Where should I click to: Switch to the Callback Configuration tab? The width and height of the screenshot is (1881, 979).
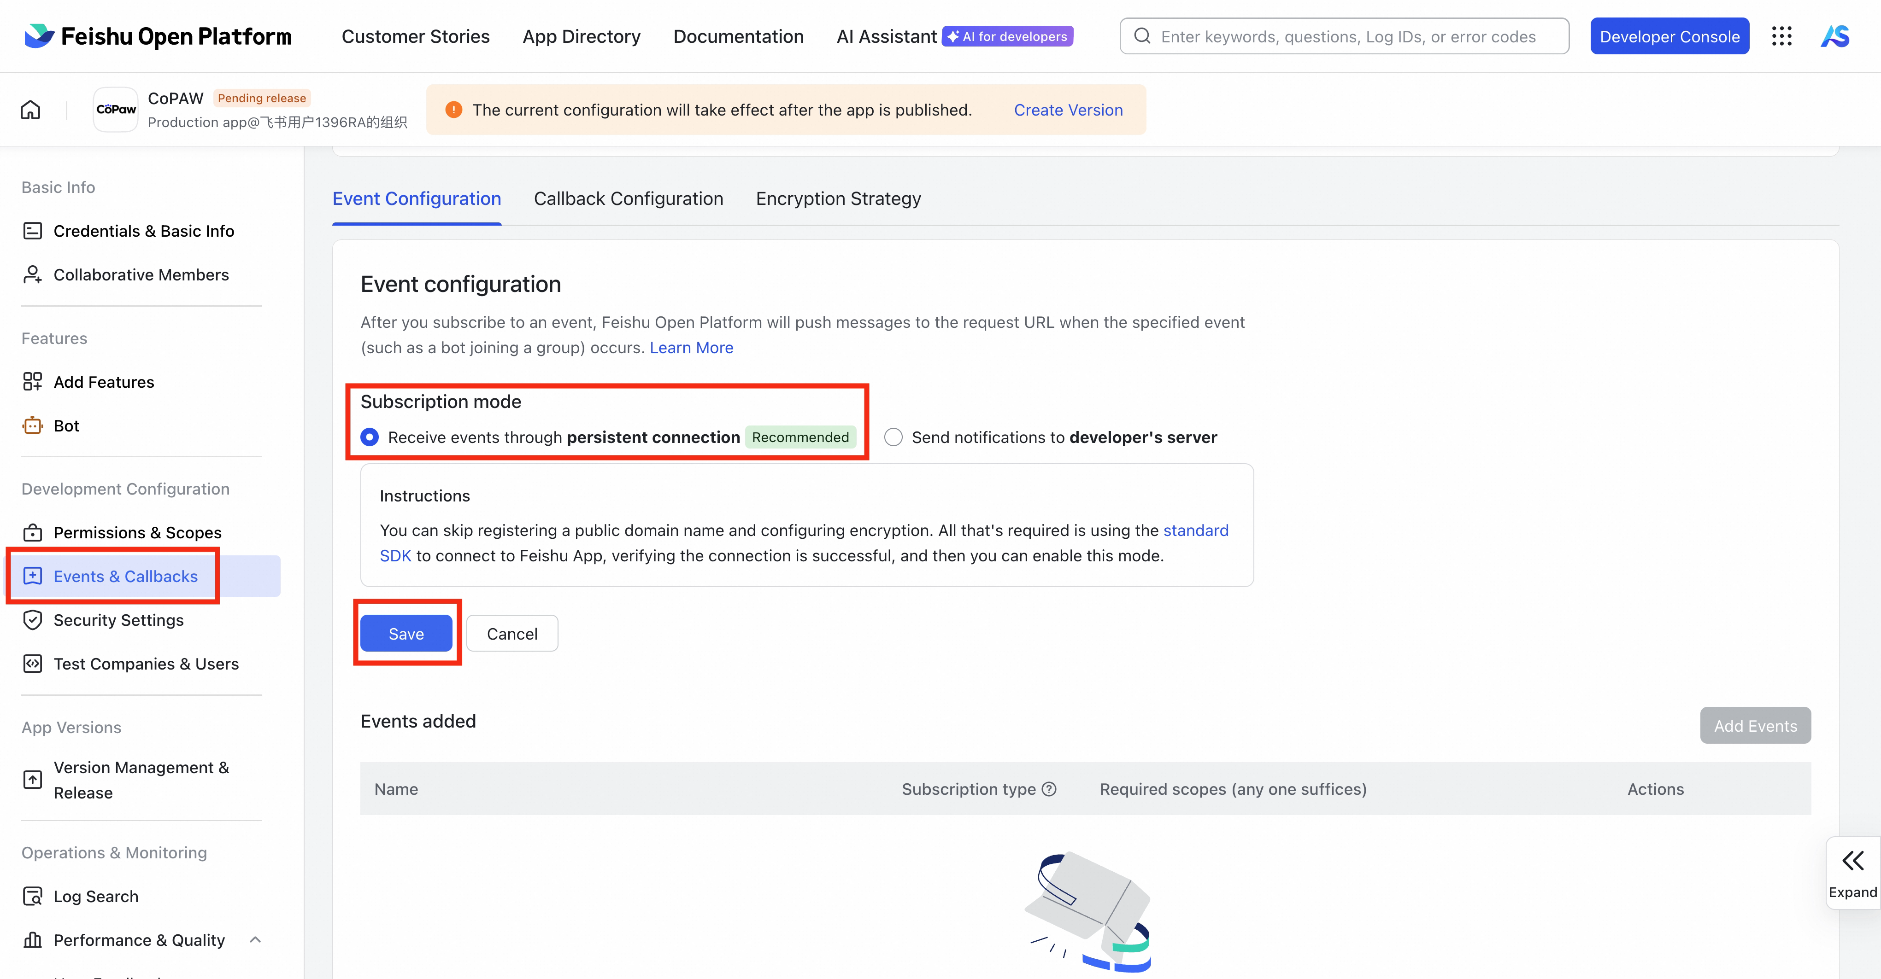628,198
